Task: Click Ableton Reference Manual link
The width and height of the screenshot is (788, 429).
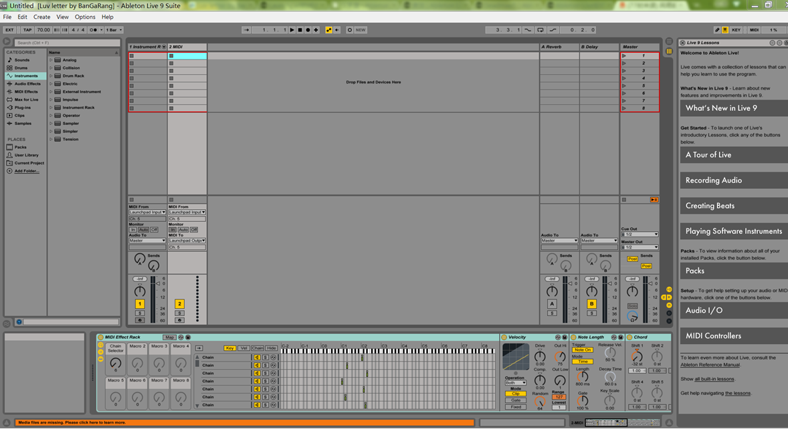Action: point(710,365)
